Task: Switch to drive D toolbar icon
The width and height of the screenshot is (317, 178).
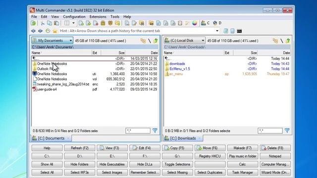Action: 217,23
